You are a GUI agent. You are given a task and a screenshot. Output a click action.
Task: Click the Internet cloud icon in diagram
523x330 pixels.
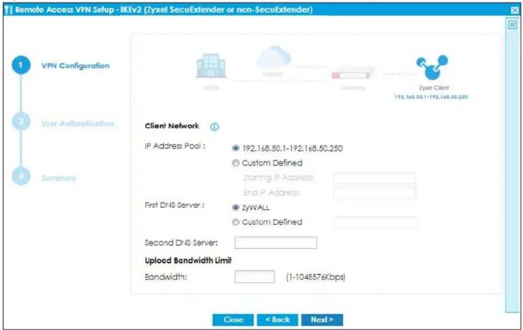click(273, 57)
